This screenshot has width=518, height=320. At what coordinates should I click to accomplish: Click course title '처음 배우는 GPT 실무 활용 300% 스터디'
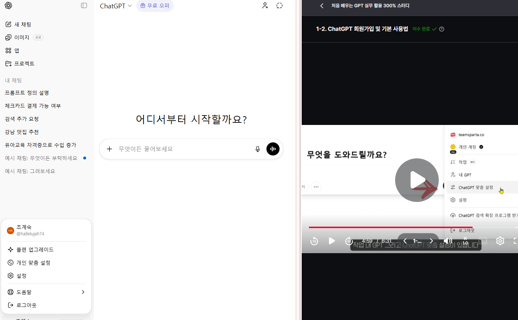pos(370,6)
